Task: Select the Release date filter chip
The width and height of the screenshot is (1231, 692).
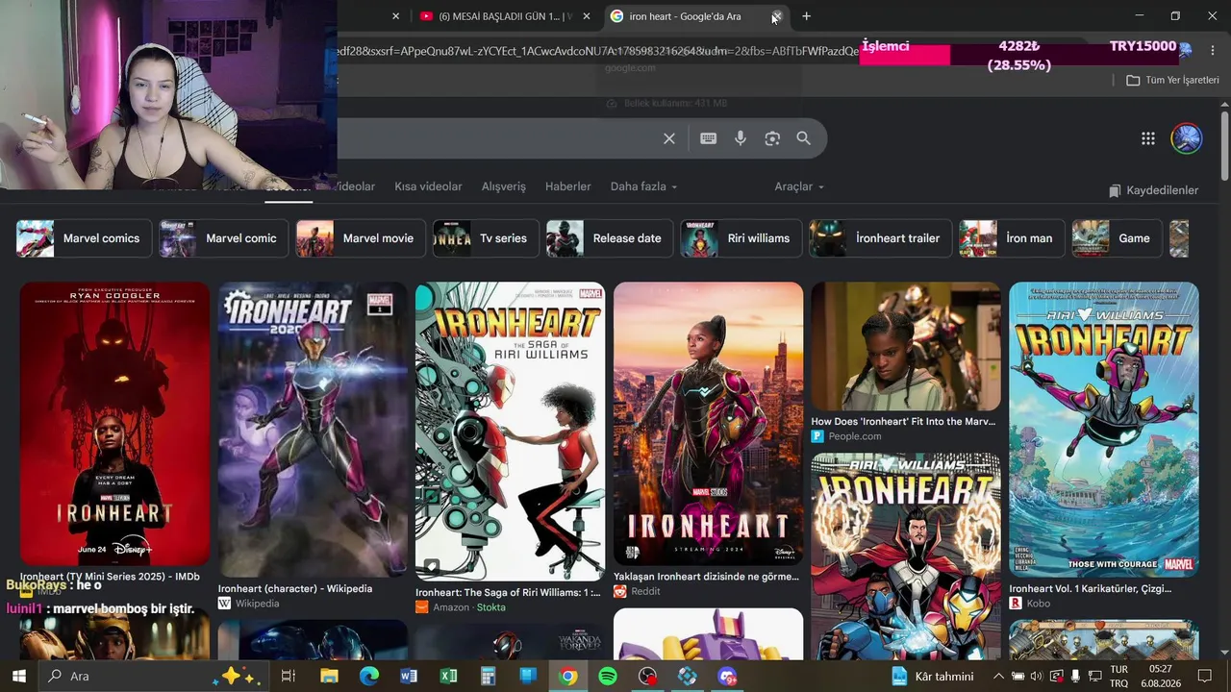Action: click(x=610, y=238)
